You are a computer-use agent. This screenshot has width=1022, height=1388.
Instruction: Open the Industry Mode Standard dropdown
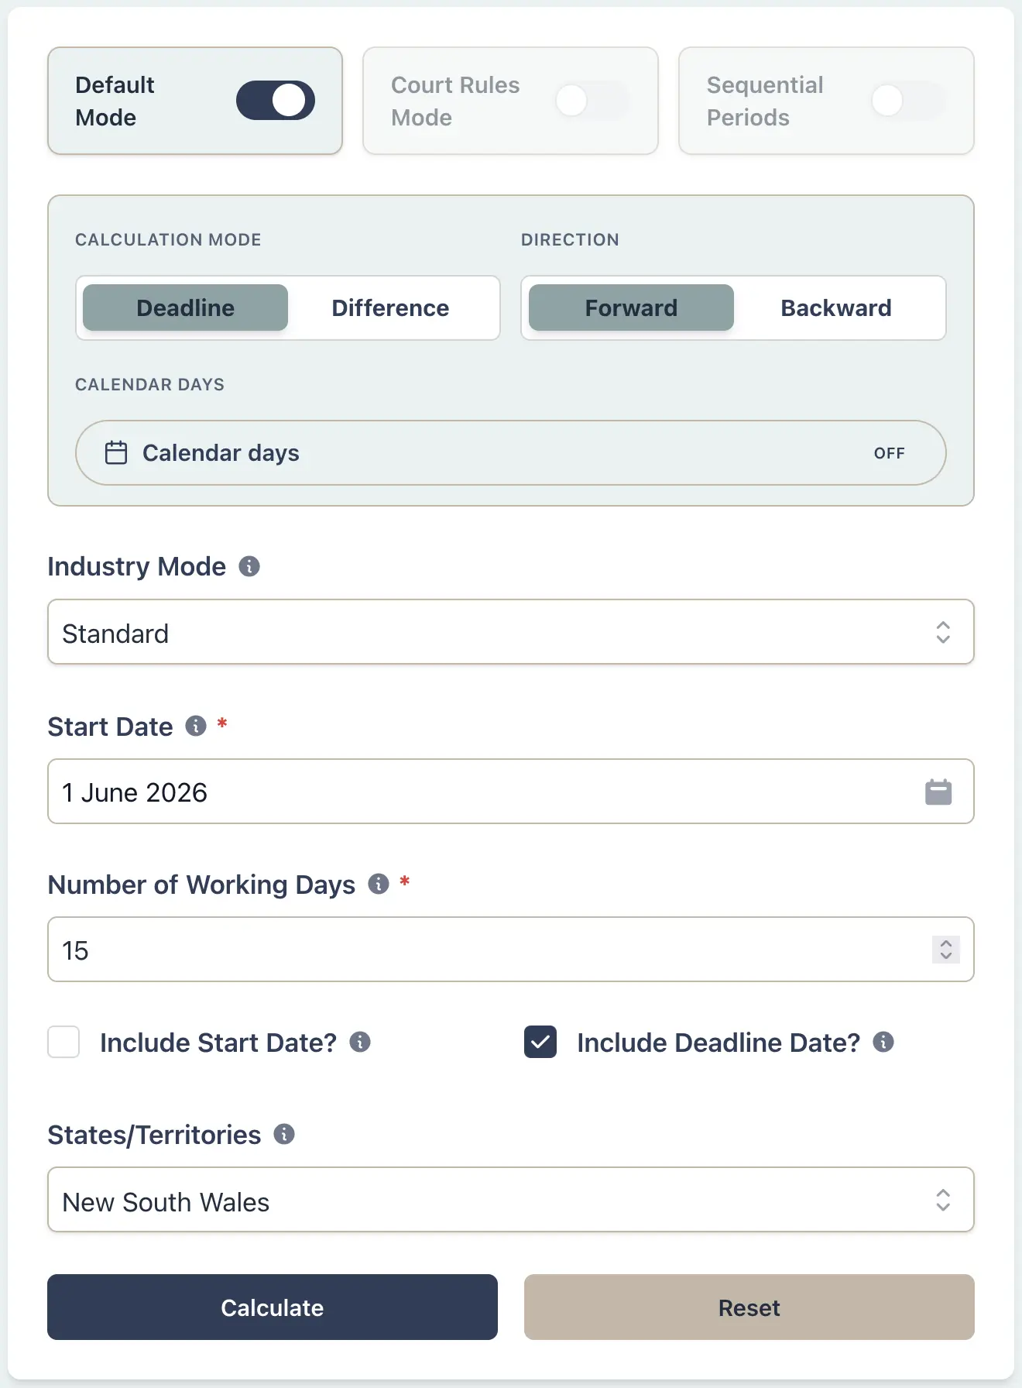(x=510, y=632)
